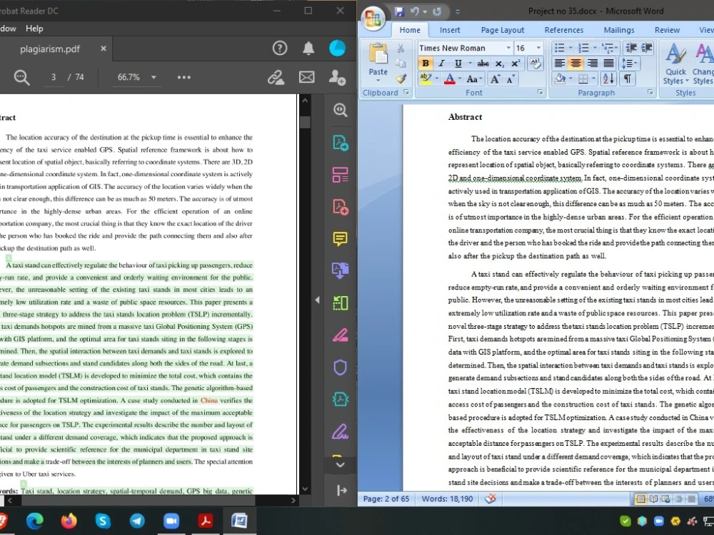Open Font name dropdown Times New Roman

[x=508, y=48]
